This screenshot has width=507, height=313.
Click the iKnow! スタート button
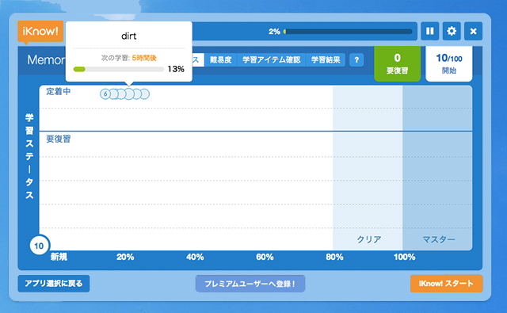(x=446, y=284)
